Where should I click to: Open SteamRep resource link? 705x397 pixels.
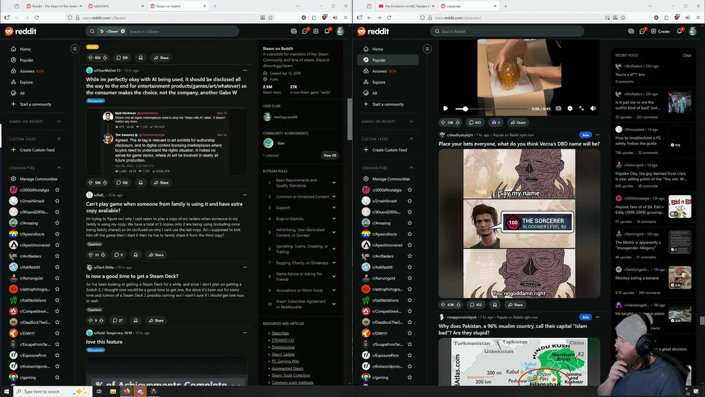[x=280, y=333]
